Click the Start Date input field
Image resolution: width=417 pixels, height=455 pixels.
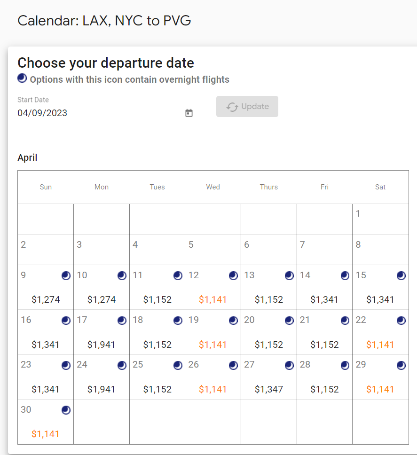[x=99, y=113]
